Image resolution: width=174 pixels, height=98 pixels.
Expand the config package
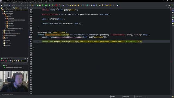coord(6,17)
